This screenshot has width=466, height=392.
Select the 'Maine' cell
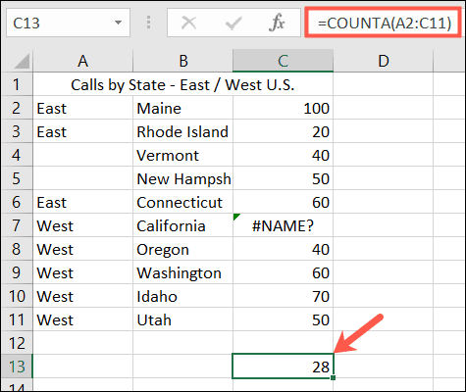click(183, 108)
